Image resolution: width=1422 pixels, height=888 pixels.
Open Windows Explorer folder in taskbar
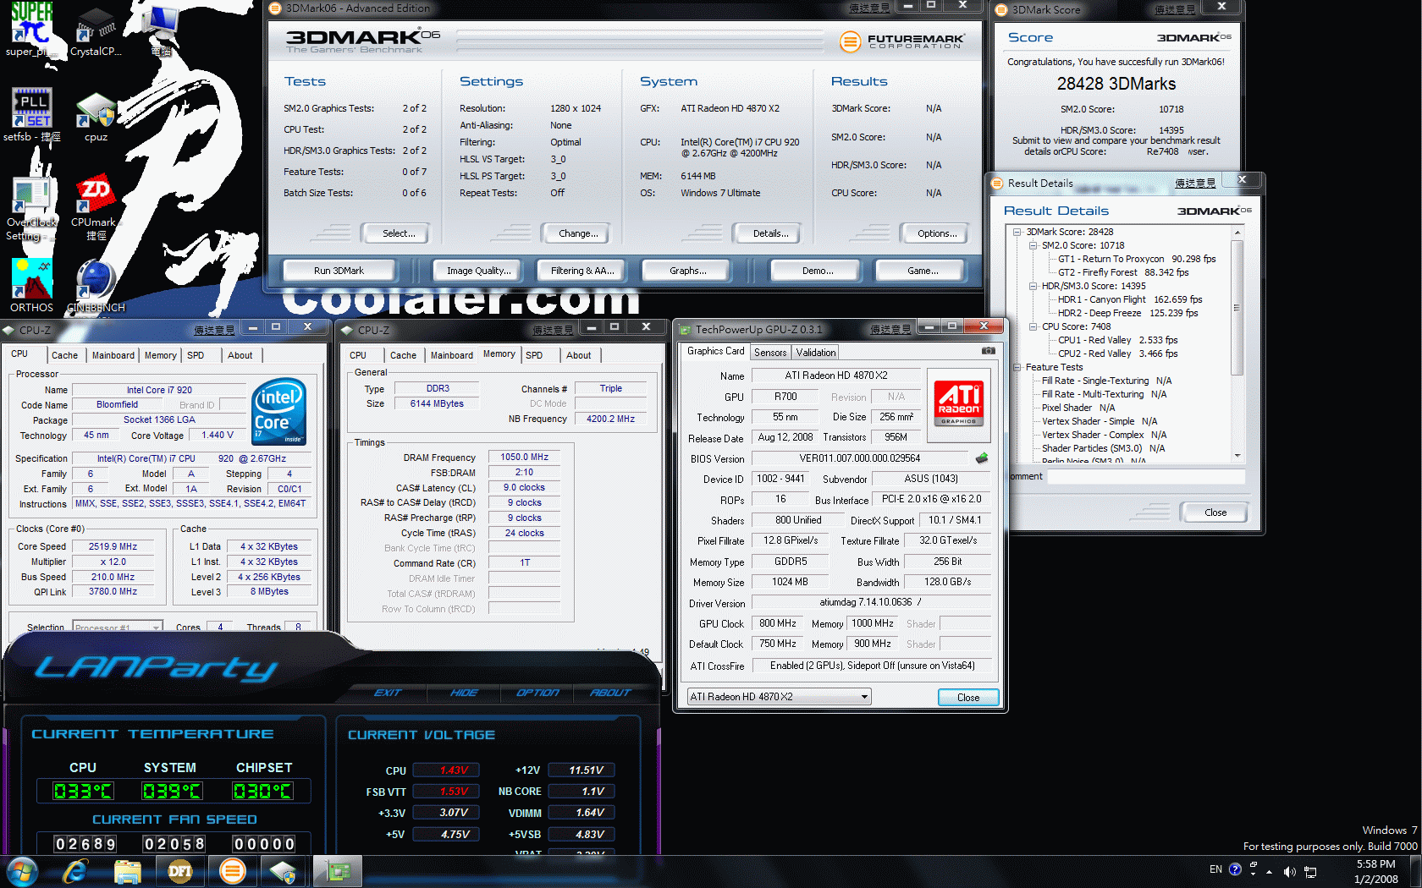(128, 871)
